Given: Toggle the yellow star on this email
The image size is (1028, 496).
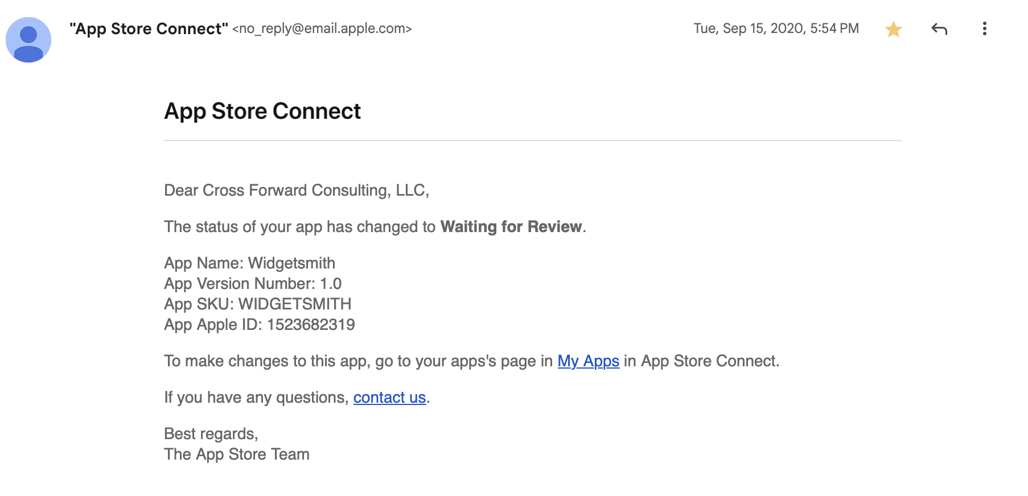Looking at the screenshot, I should [x=894, y=29].
